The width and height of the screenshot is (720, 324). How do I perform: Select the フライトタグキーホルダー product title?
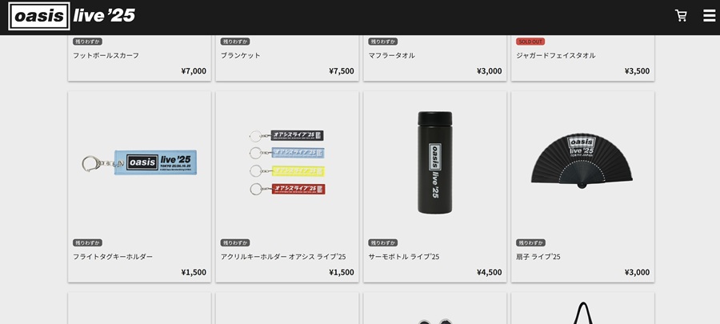point(113,257)
